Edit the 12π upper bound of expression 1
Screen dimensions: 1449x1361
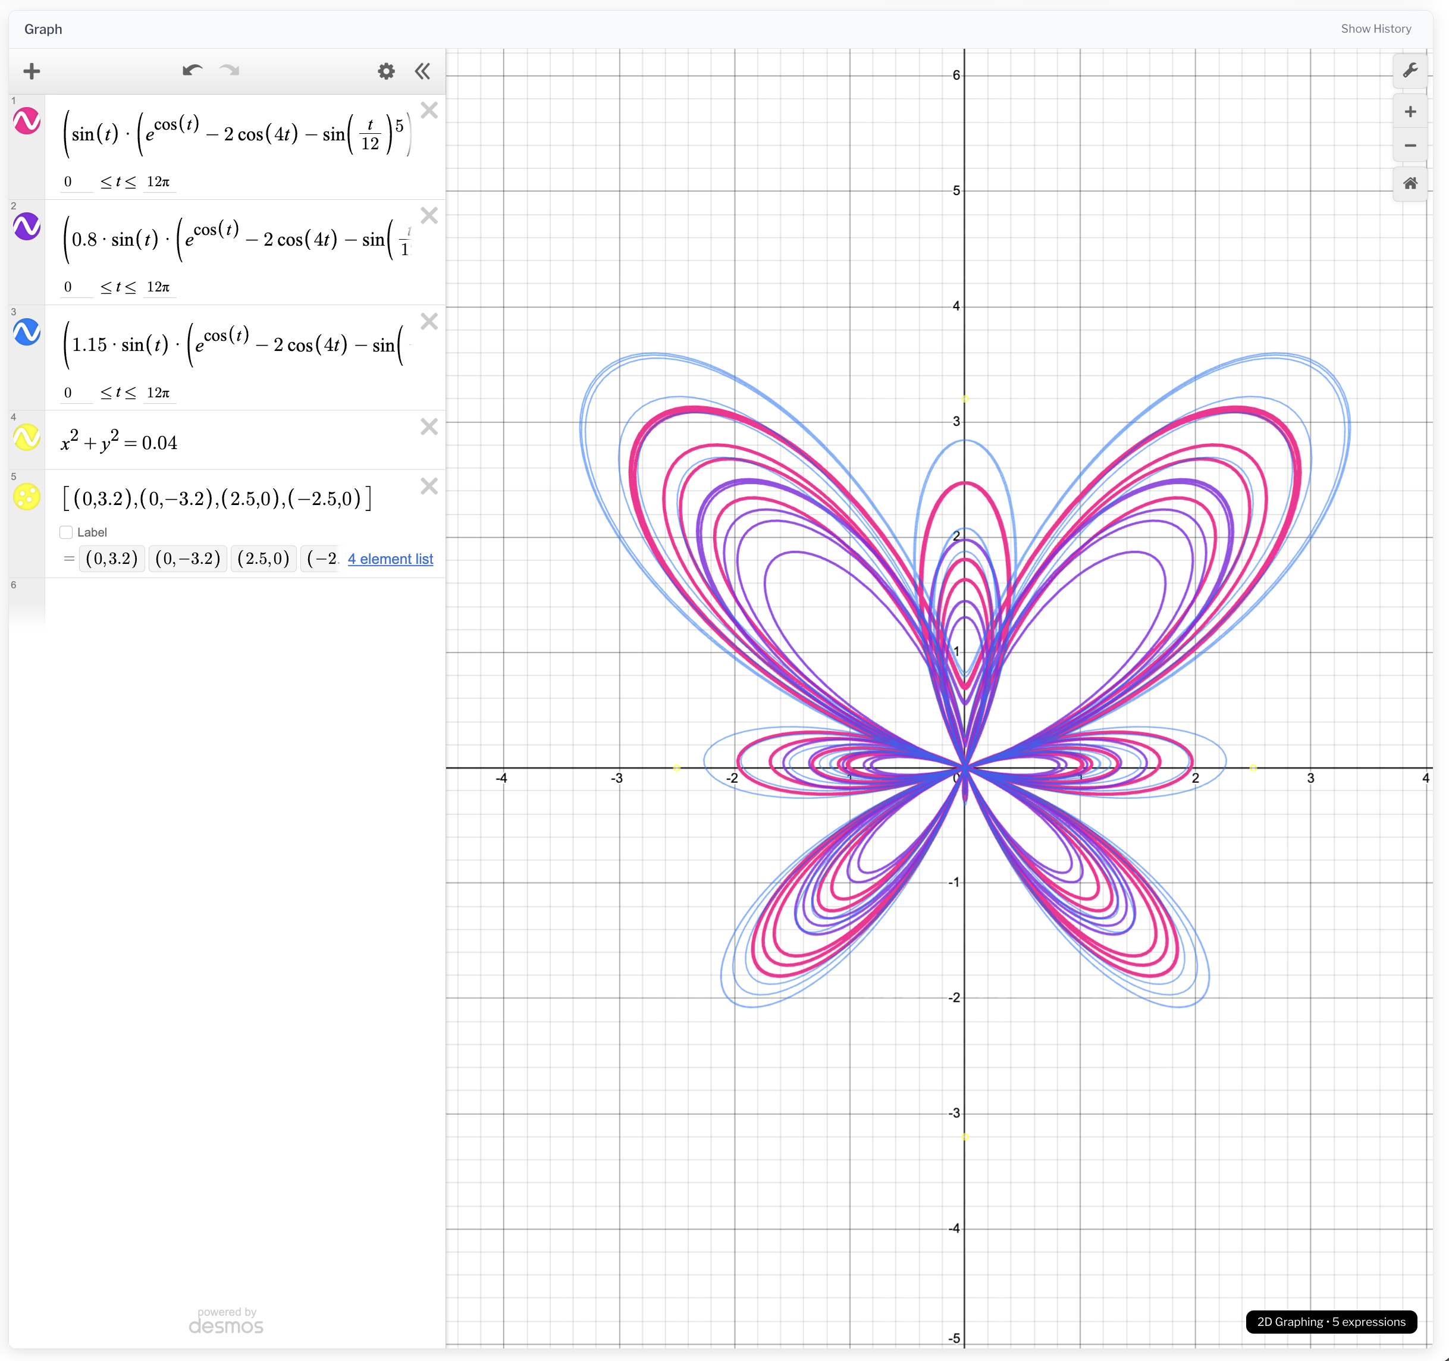point(158,181)
